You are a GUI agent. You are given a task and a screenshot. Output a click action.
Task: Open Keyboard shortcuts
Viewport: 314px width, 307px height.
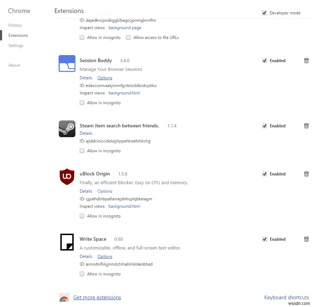coord(287,297)
